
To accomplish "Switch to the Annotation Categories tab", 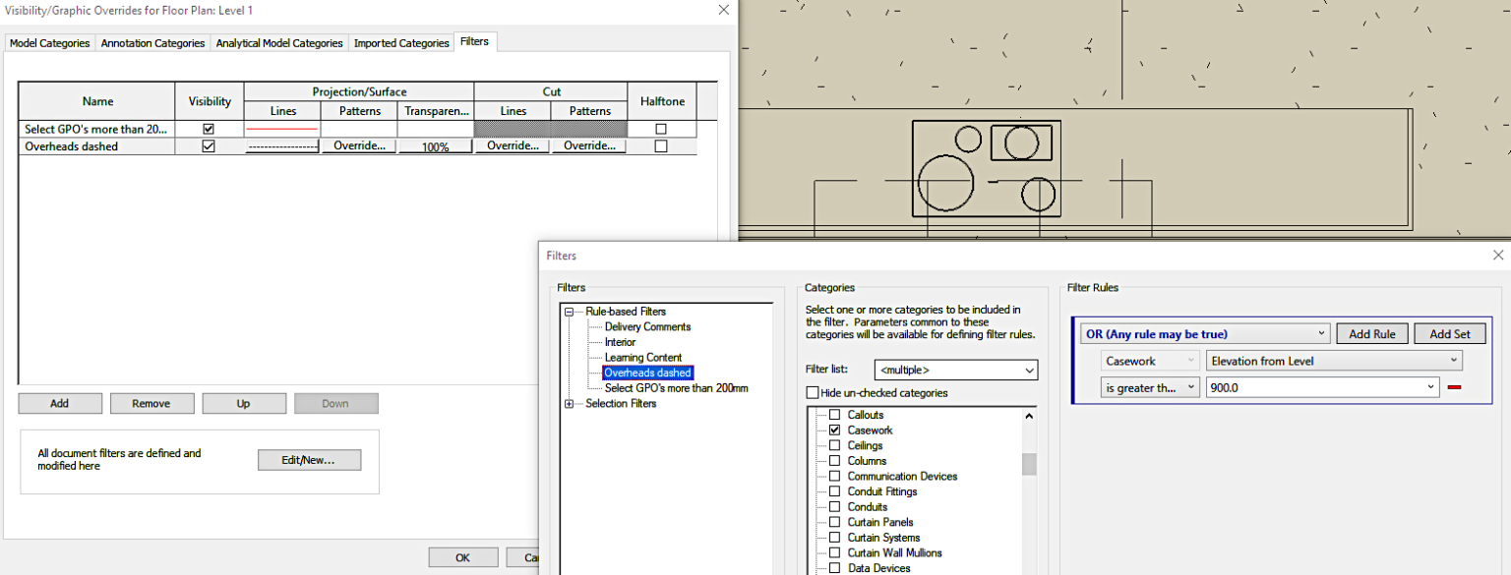I will point(152,42).
